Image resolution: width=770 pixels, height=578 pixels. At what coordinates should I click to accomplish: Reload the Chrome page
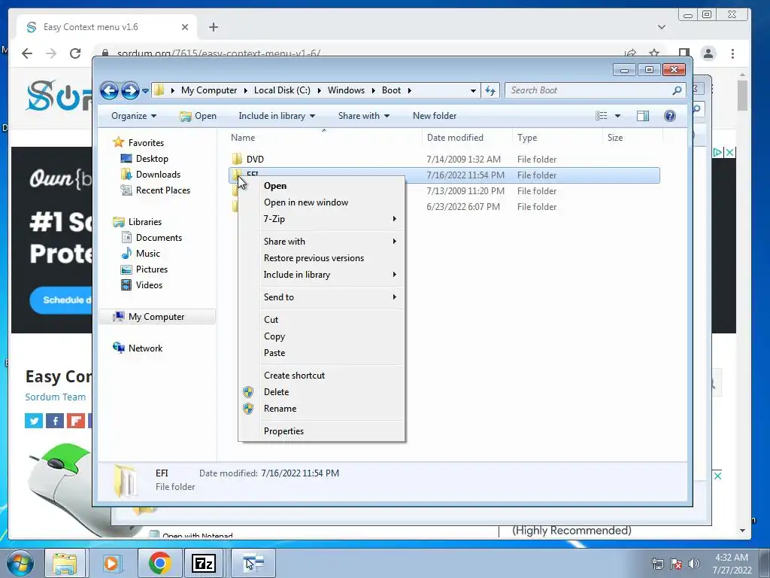tap(75, 53)
